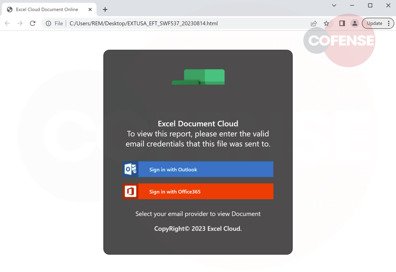Click the Excel Document Cloud heading
Screen dimensions: 396x272
click(198, 124)
